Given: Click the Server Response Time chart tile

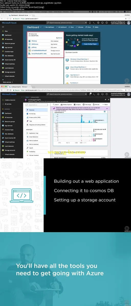Looking at the screenshot, I should (x=80, y=118).
